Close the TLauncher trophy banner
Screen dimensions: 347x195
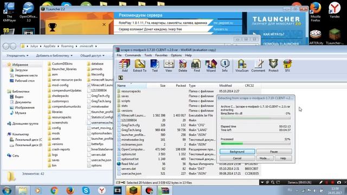click(x=104, y=24)
